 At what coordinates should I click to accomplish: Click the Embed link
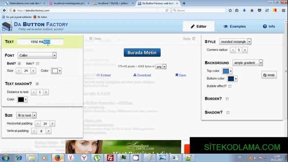(103, 75)
